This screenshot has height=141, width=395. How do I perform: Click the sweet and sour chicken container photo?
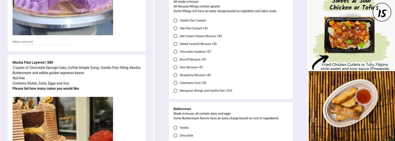tap(349, 35)
